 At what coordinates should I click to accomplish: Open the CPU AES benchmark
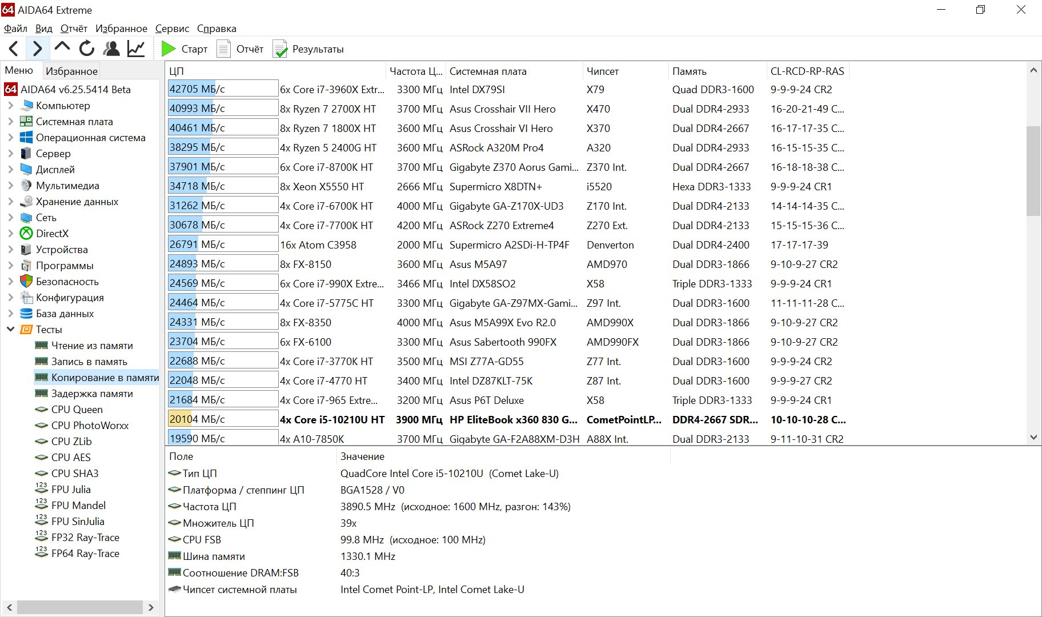[x=71, y=458]
